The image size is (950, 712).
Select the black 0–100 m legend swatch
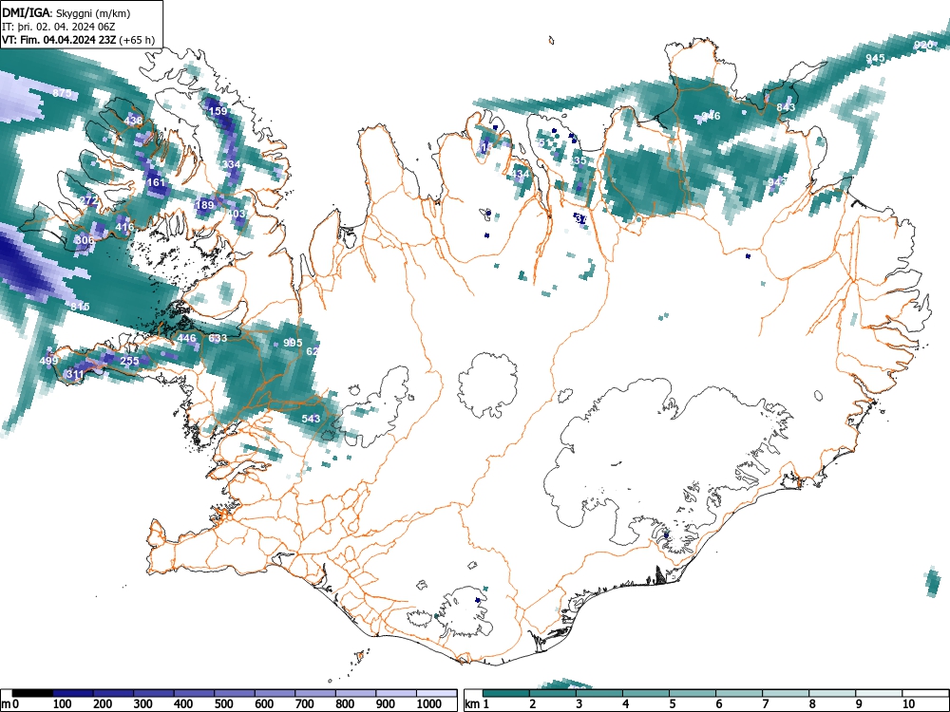32,693
